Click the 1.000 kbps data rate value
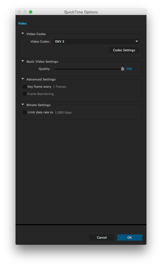The image size is (162, 267). [x=63, y=112]
